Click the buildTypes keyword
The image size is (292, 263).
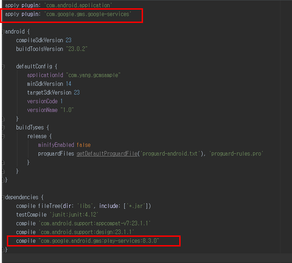tap(30, 128)
